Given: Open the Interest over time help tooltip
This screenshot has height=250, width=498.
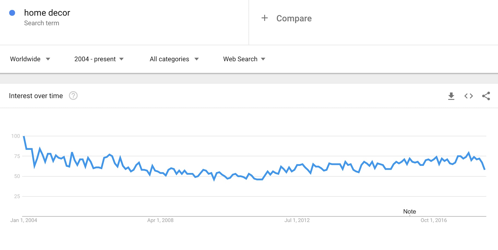Looking at the screenshot, I should (x=73, y=96).
